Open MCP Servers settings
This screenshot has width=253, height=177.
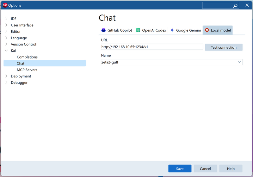click(x=27, y=70)
